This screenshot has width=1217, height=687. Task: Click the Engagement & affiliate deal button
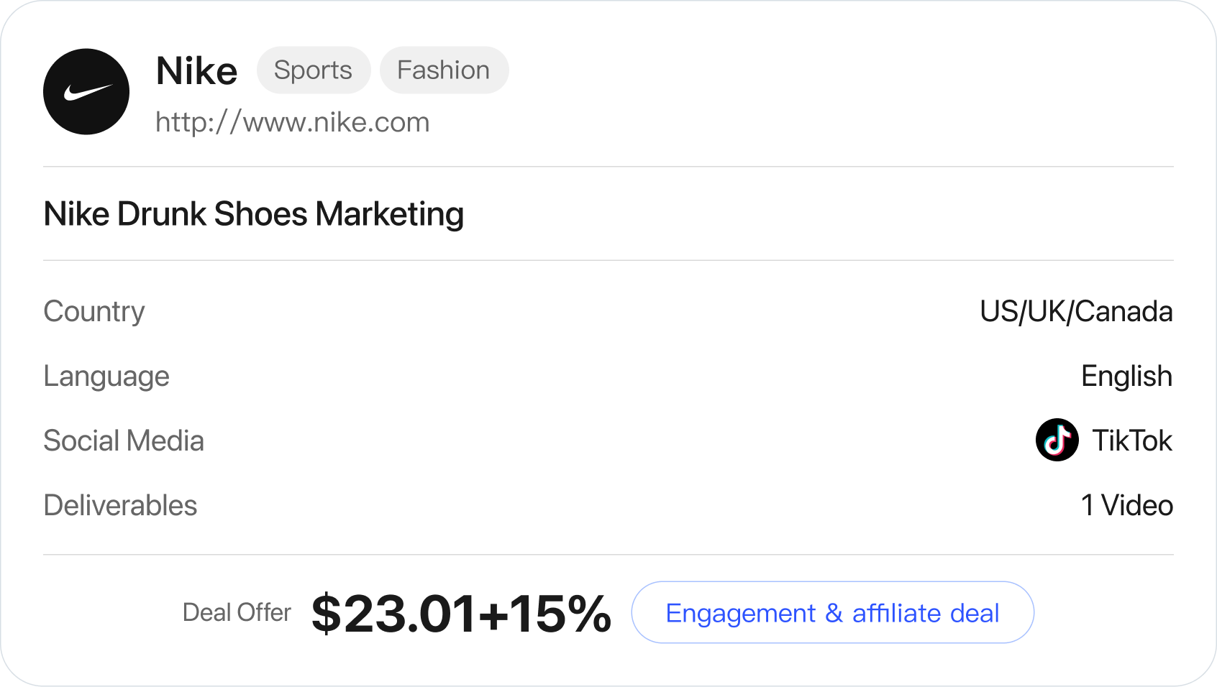(x=832, y=612)
